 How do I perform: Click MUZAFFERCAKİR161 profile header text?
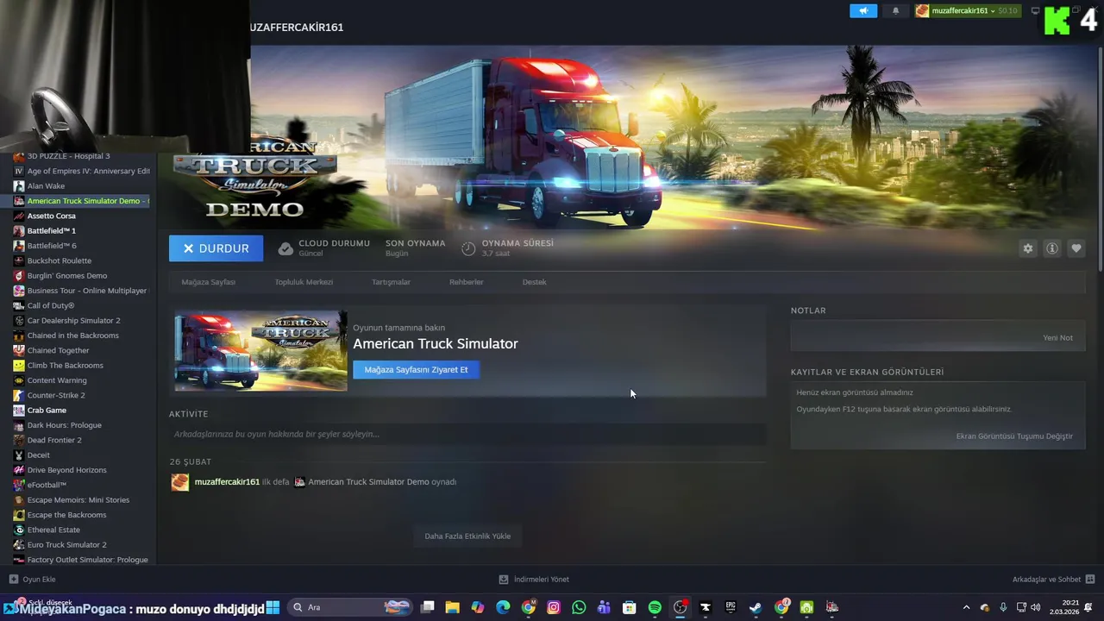tap(296, 28)
